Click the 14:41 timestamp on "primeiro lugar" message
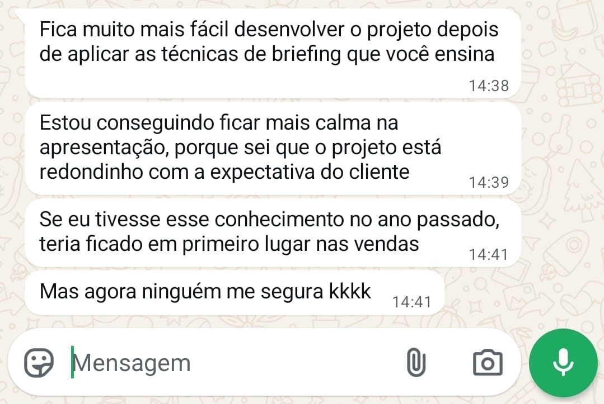Viewport: 604px width, 404px height. tap(488, 254)
